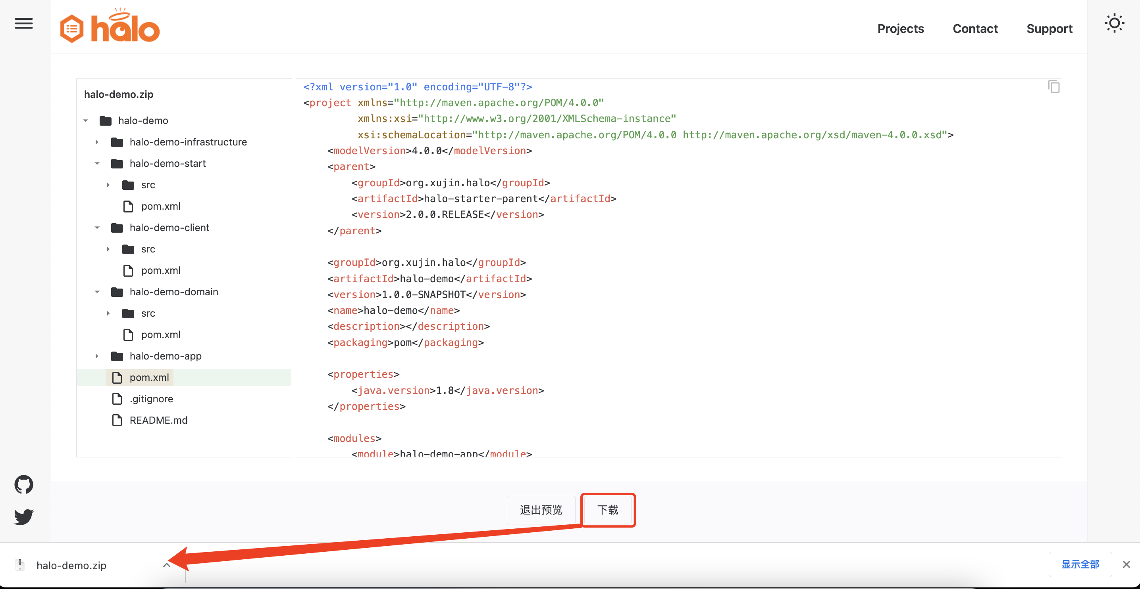Click the README.md file icon
1140x589 pixels.
117,420
